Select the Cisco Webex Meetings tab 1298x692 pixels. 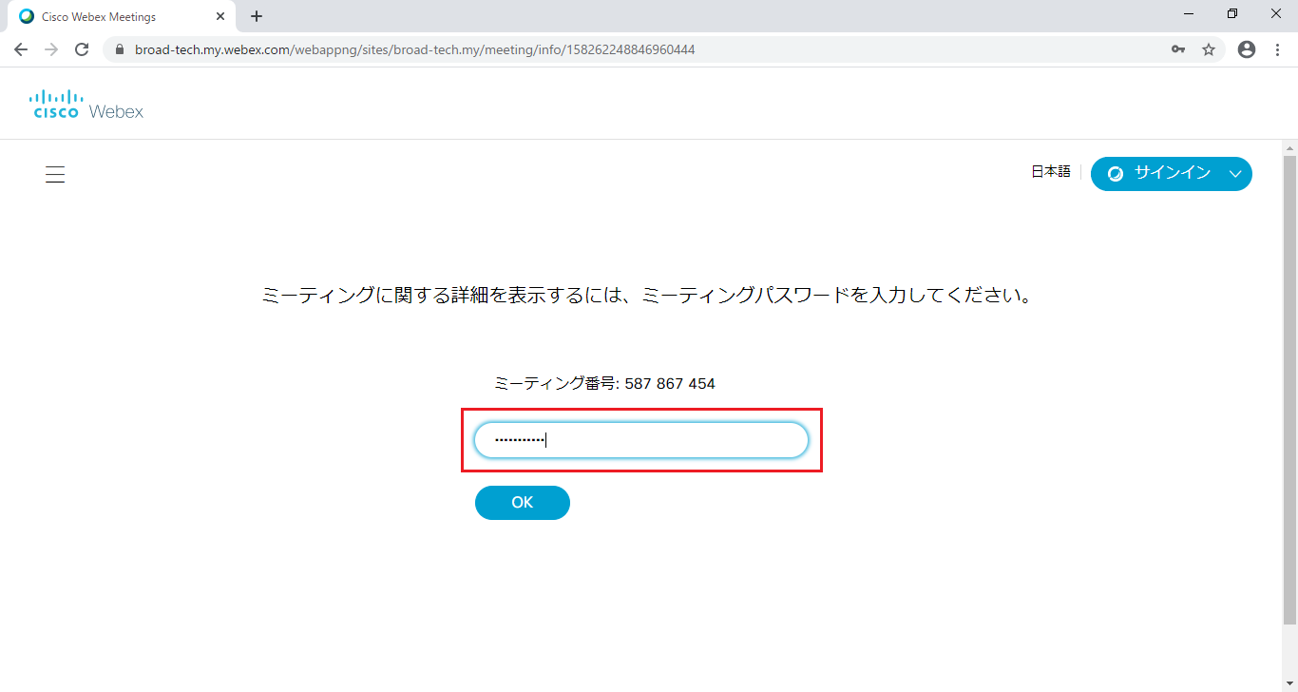[105, 16]
